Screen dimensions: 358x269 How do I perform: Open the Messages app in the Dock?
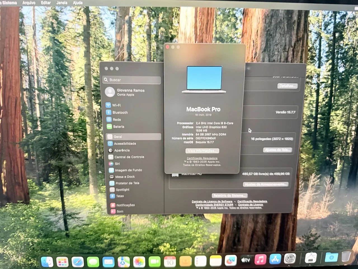click(93, 262)
